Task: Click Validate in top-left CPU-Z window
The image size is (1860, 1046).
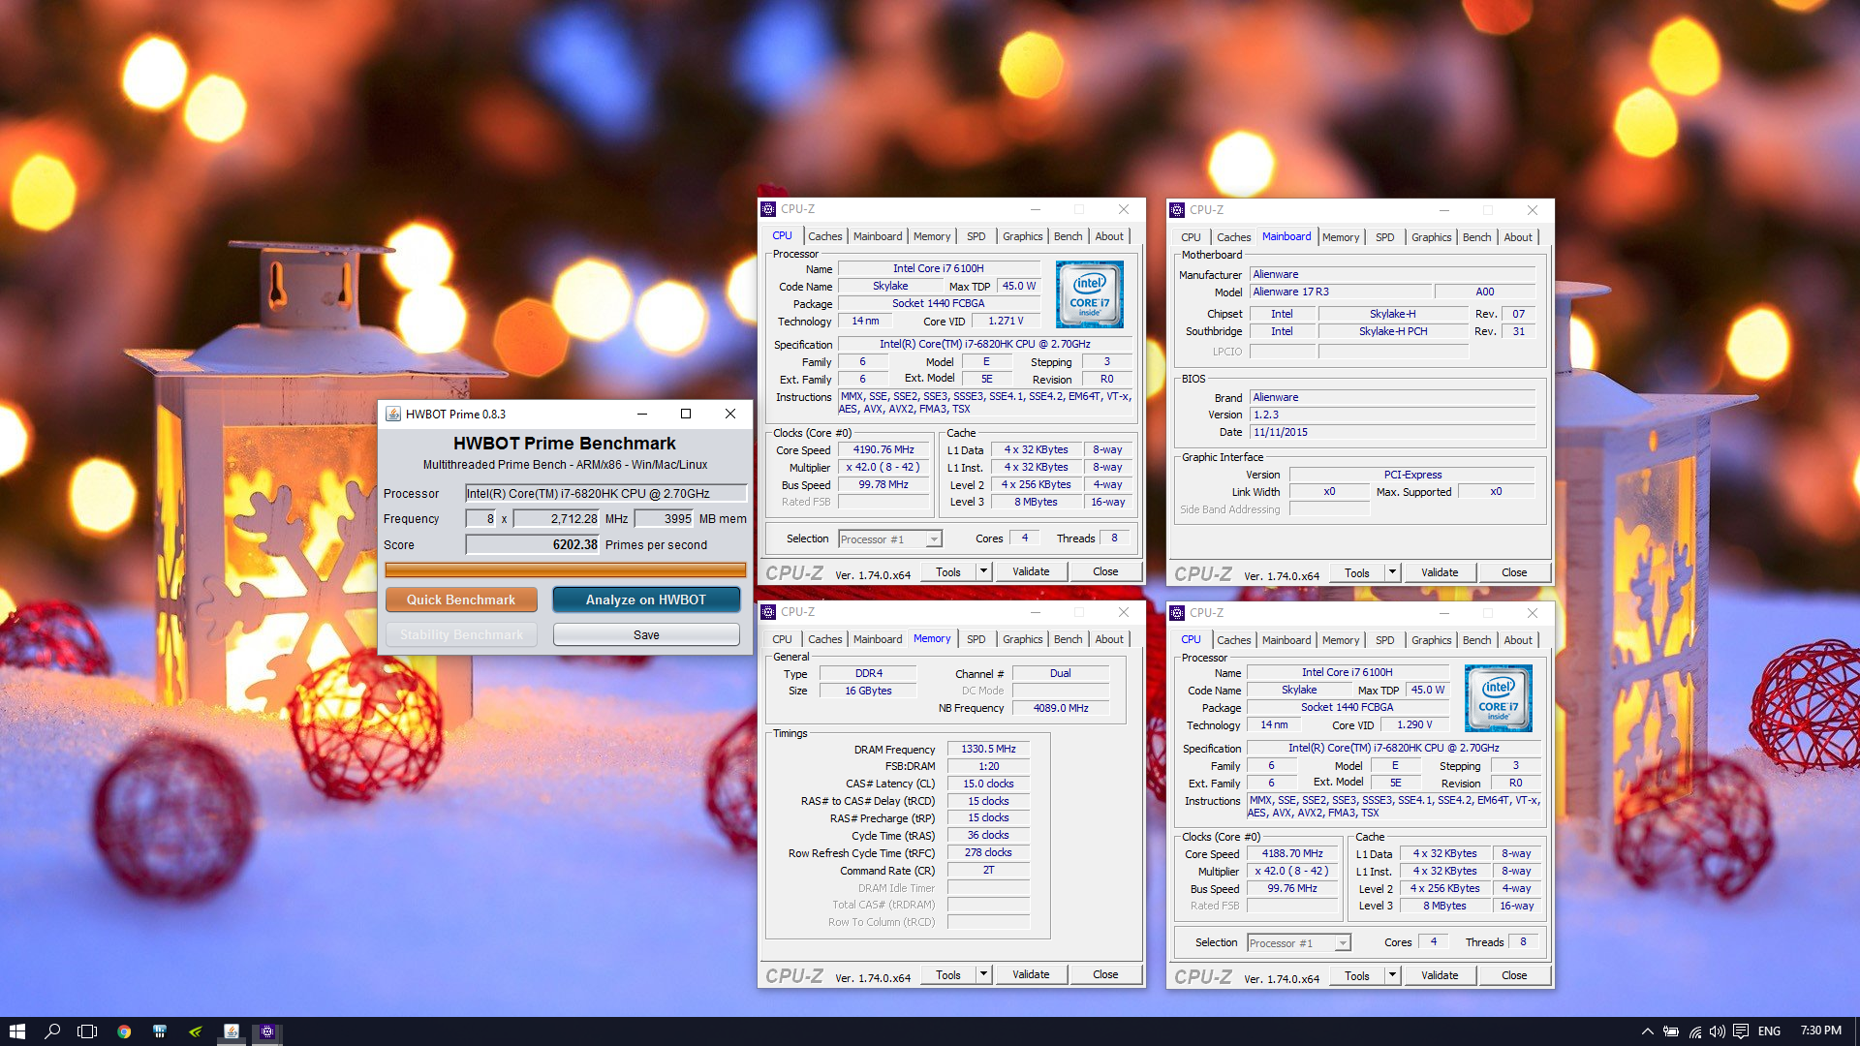Action: (1031, 571)
